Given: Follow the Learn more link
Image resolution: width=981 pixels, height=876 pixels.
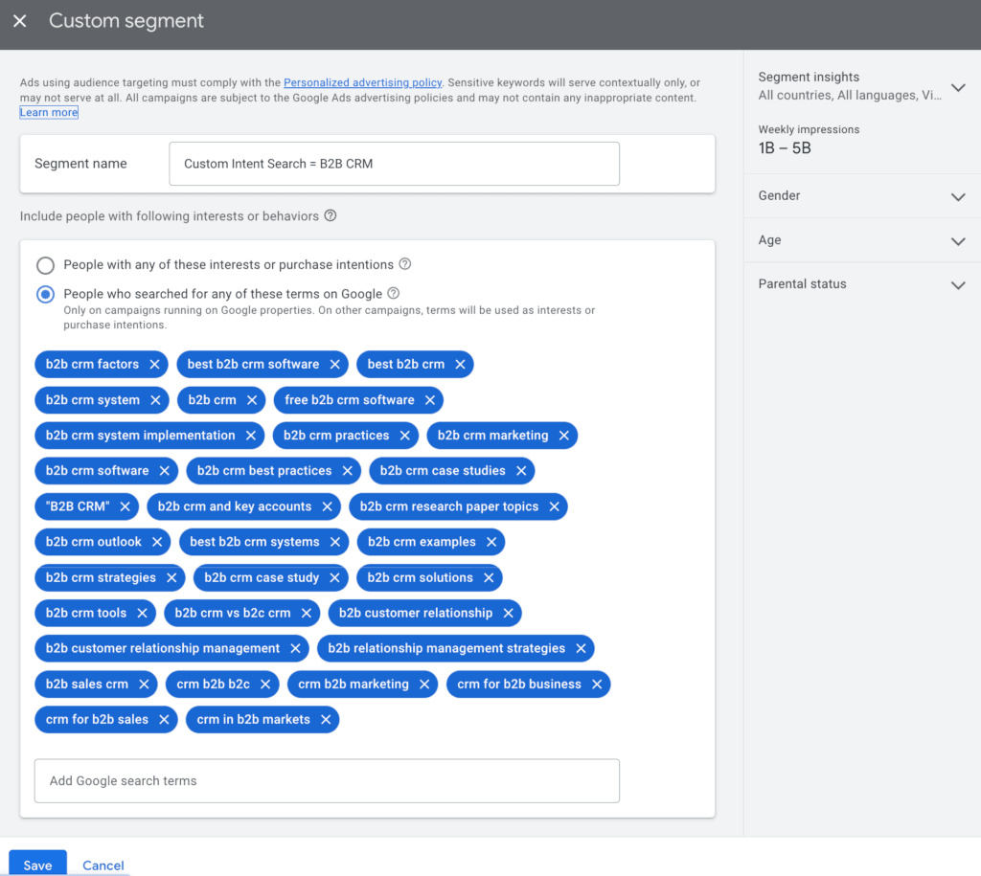Looking at the screenshot, I should point(49,113).
